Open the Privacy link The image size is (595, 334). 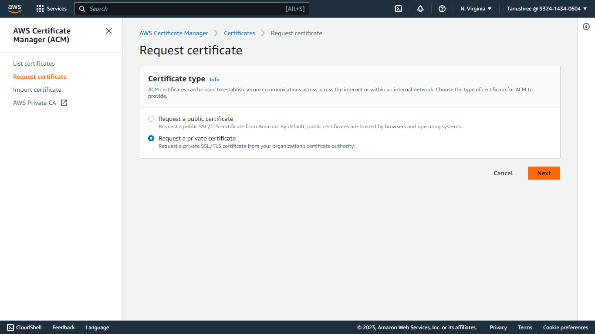coord(498,327)
